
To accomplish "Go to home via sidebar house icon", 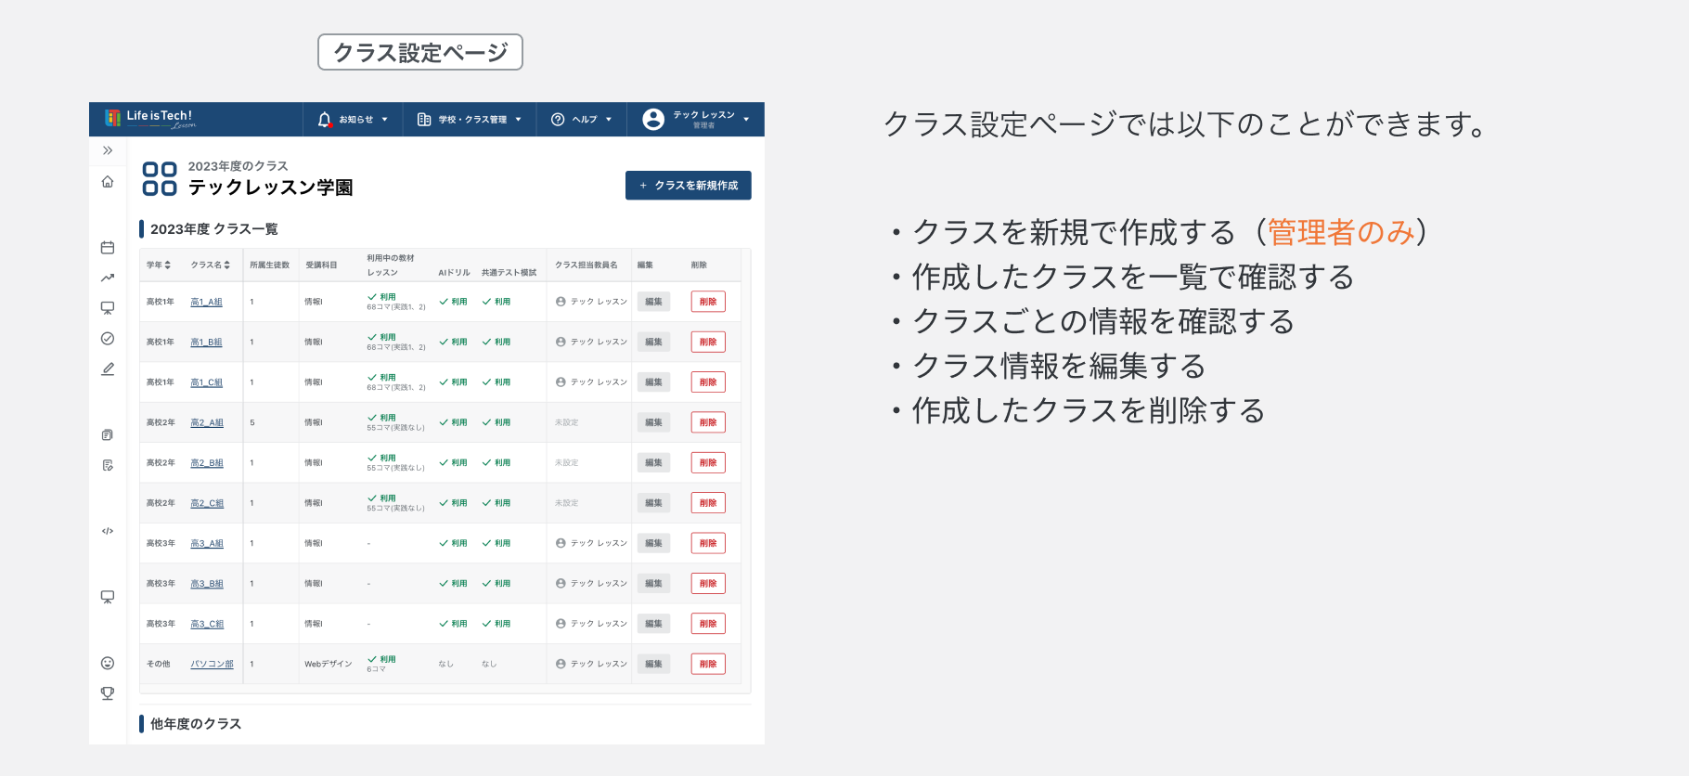I will pyautogui.click(x=108, y=182).
